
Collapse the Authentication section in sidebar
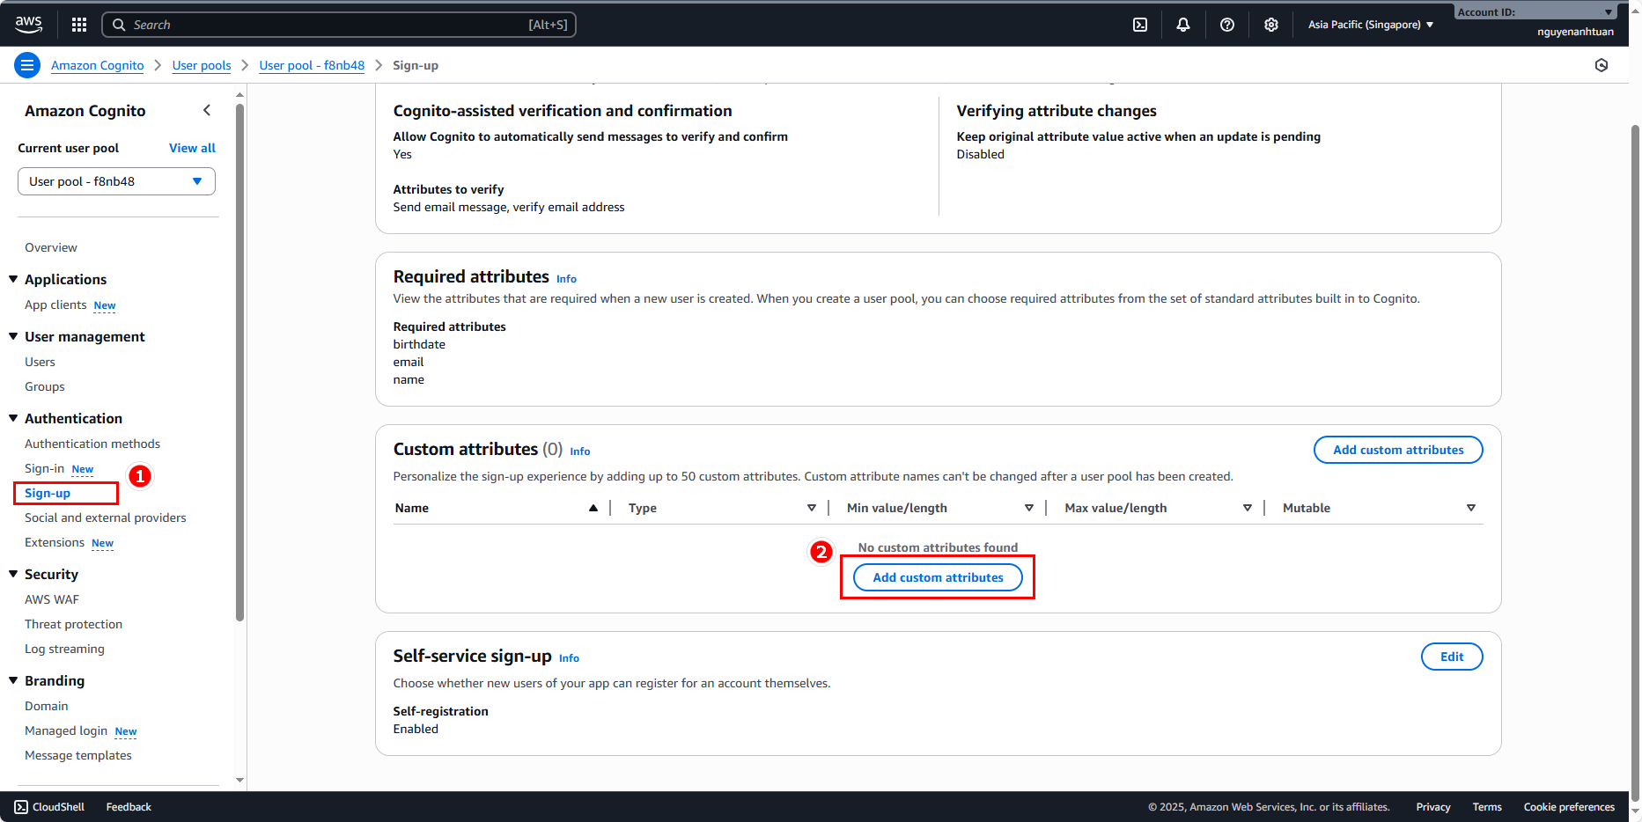[13, 418]
